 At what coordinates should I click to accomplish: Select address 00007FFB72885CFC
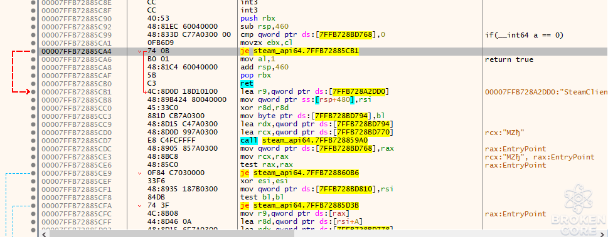coord(77,213)
